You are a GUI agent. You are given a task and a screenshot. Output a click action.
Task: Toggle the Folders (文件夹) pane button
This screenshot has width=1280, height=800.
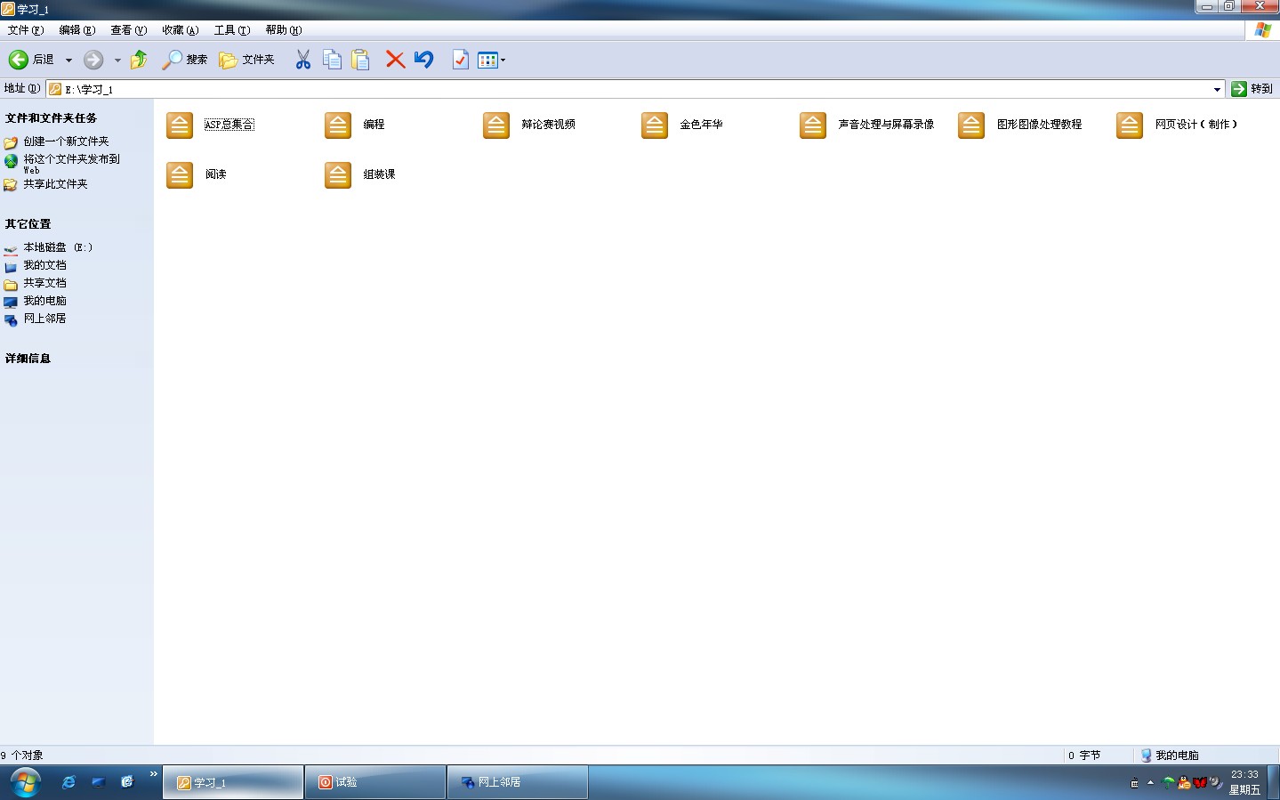246,60
